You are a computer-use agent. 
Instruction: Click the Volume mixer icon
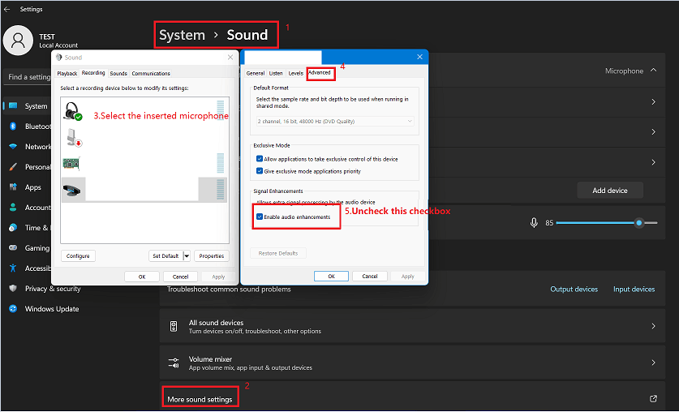[174, 363]
